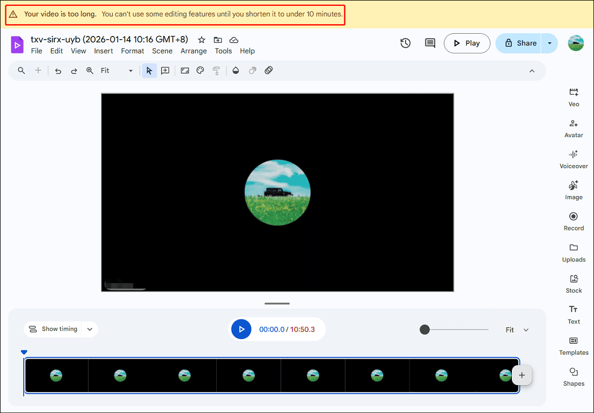Open the Arrange menu
The image size is (594, 413).
[x=194, y=51]
